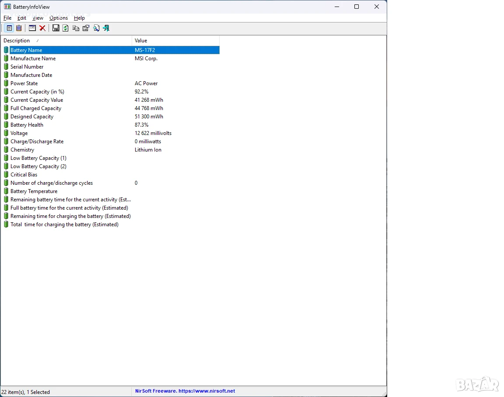Select Current Capacity (in %) row

tap(111, 92)
